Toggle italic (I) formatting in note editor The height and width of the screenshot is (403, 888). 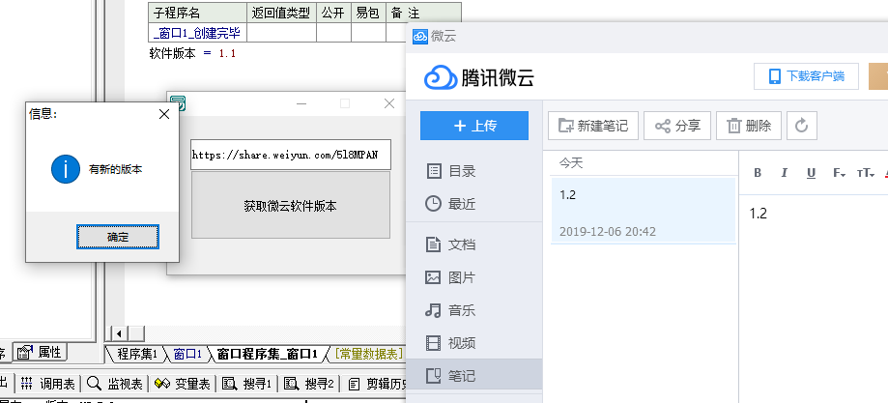coord(785,173)
